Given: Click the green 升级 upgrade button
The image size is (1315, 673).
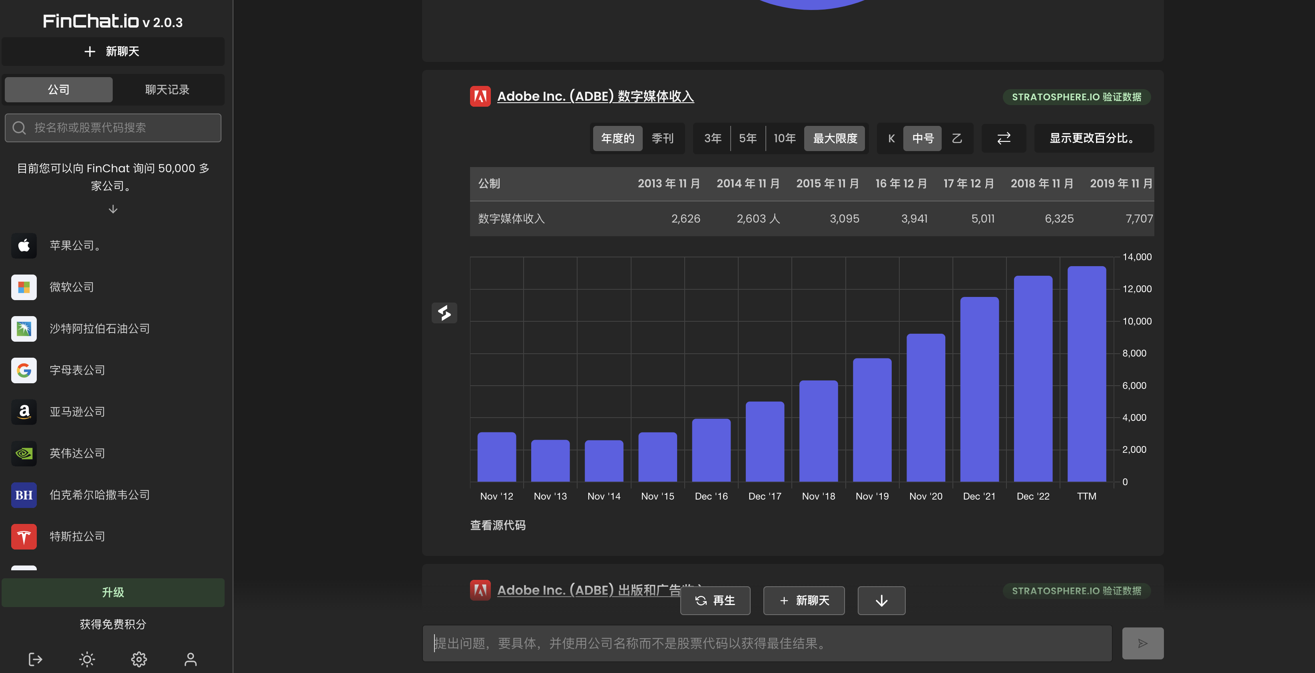Looking at the screenshot, I should [113, 592].
